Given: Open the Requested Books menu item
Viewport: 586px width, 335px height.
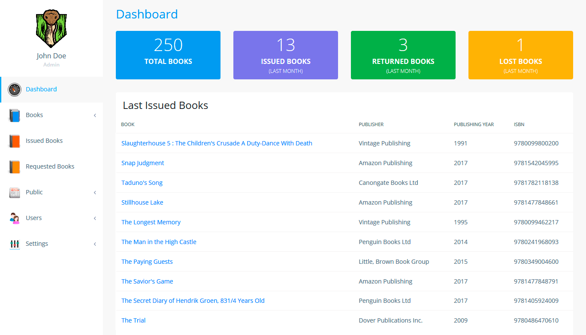Looking at the screenshot, I should click(50, 166).
